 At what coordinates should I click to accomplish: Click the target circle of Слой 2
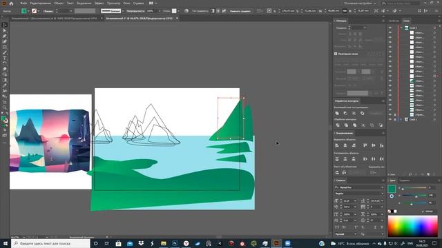click(434, 28)
